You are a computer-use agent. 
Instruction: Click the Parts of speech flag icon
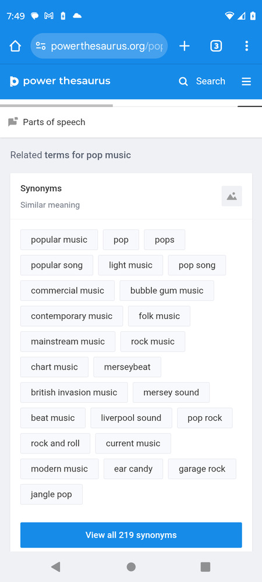pyautogui.click(x=13, y=122)
